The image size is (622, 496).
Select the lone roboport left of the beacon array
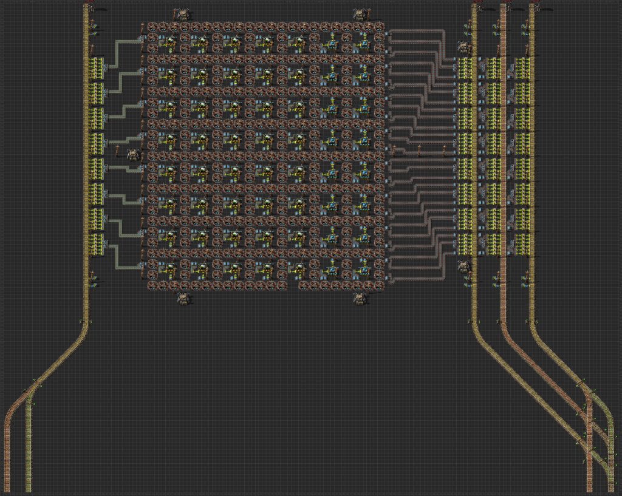[134, 154]
